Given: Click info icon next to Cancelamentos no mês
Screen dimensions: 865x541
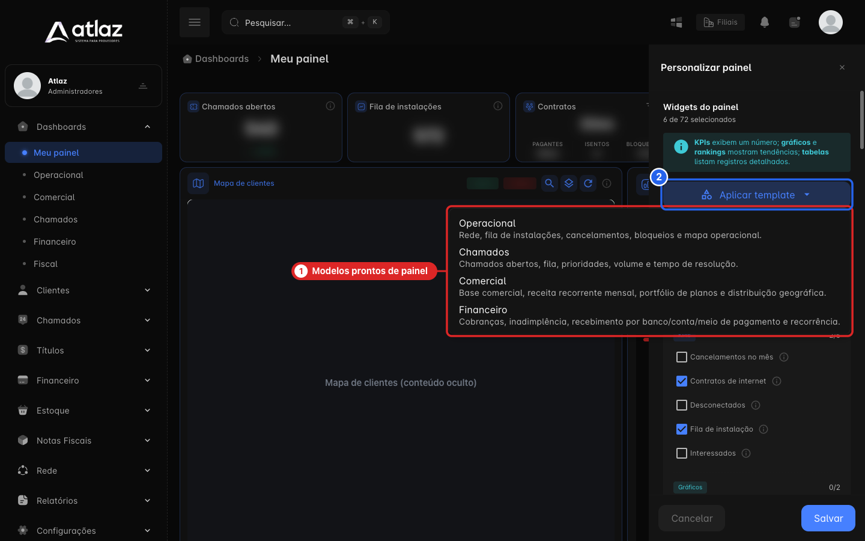Looking at the screenshot, I should (784, 357).
